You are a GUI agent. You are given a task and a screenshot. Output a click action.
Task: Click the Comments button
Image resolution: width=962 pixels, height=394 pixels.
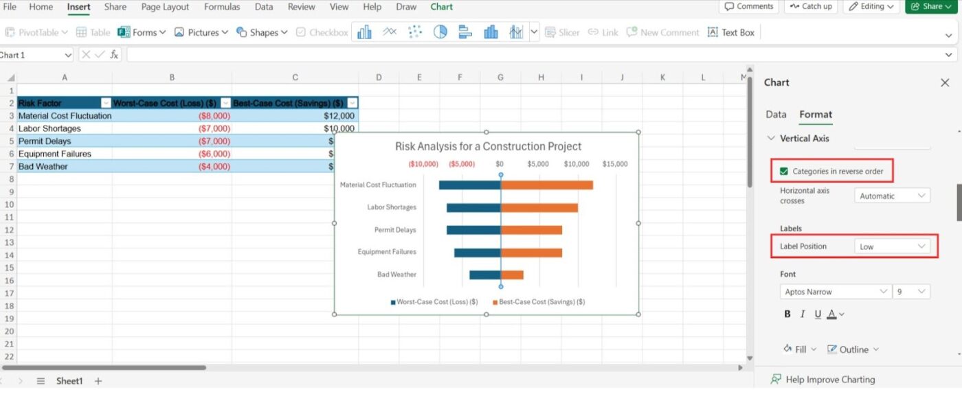click(748, 7)
